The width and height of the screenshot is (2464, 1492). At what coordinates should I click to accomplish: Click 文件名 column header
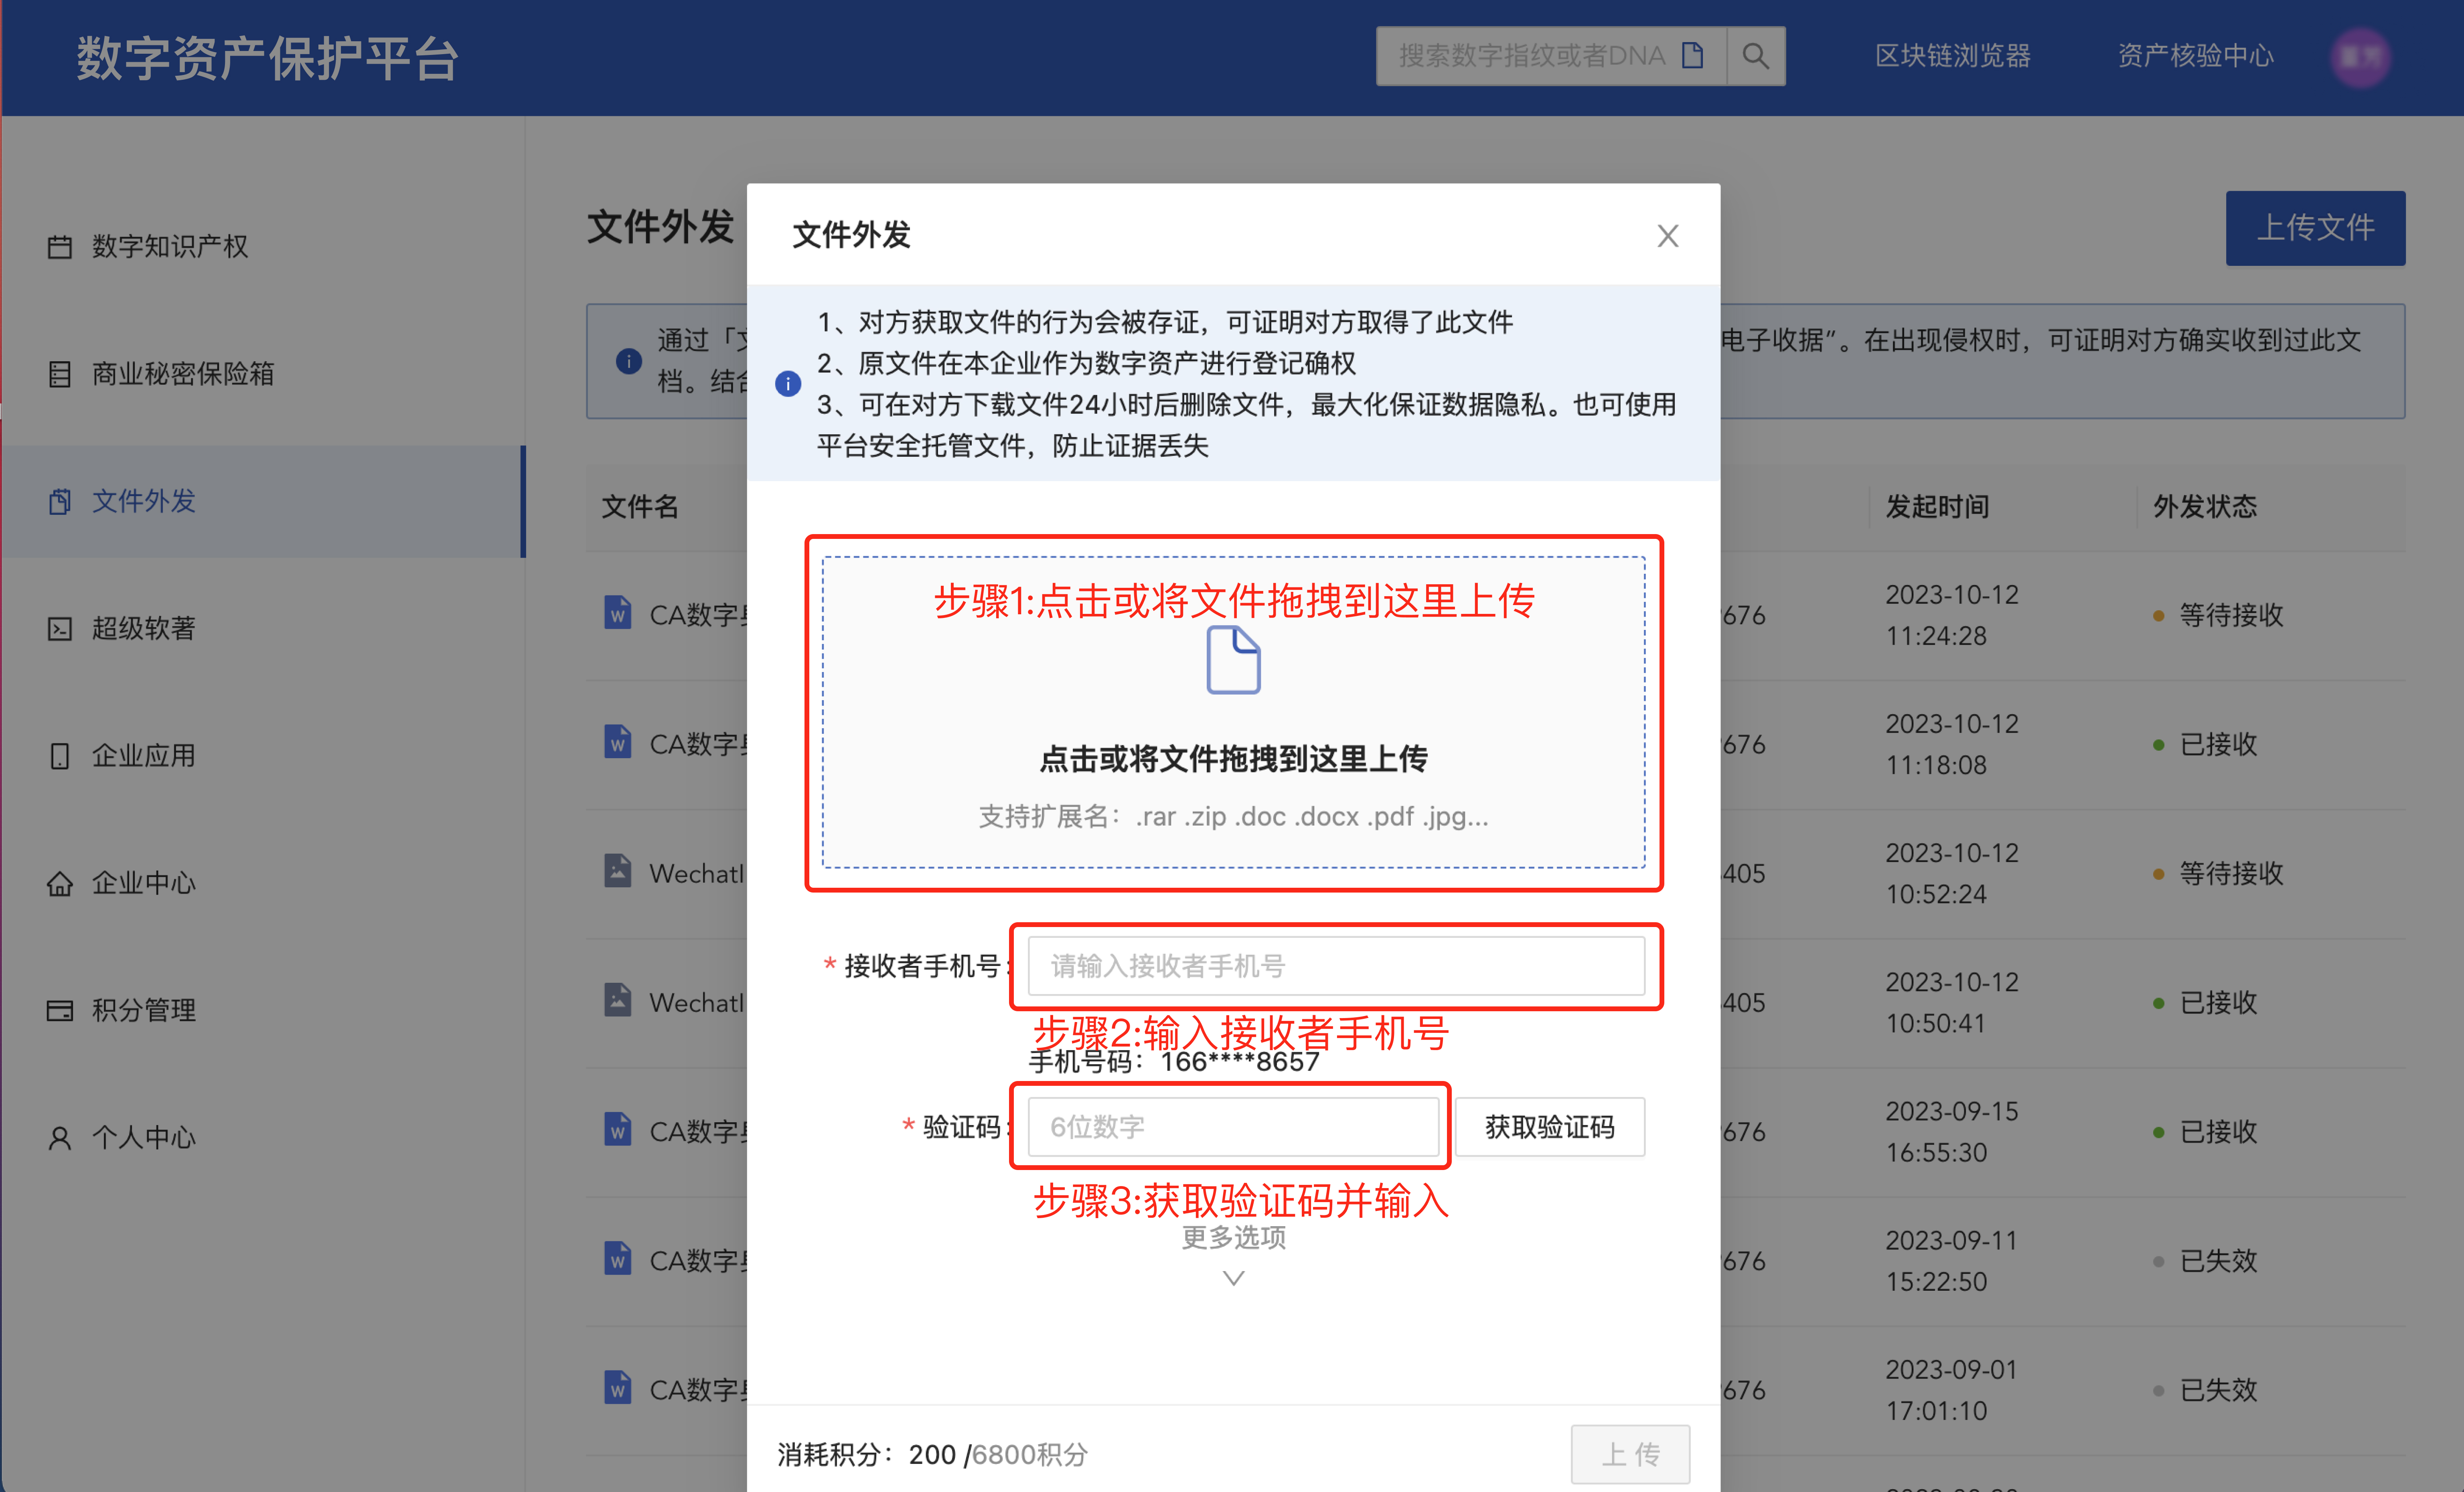click(x=640, y=507)
